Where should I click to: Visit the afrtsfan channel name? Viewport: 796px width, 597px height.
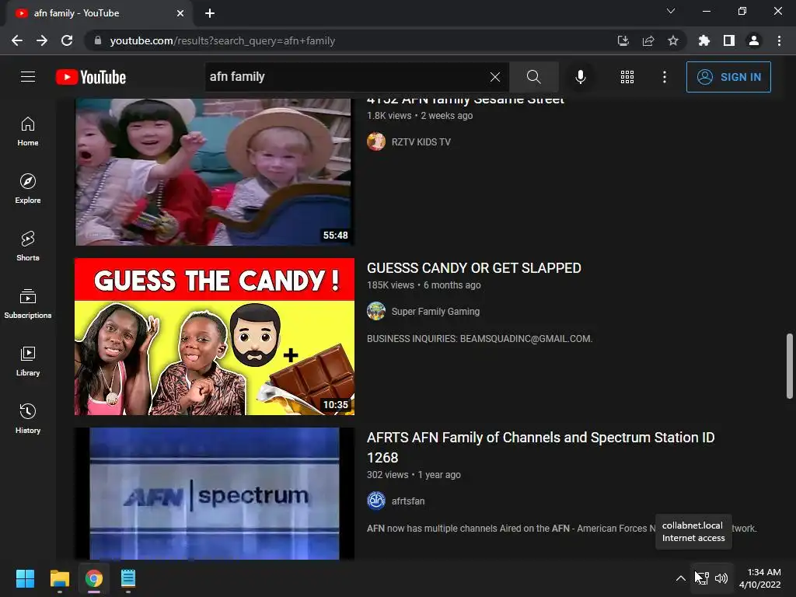pos(407,501)
